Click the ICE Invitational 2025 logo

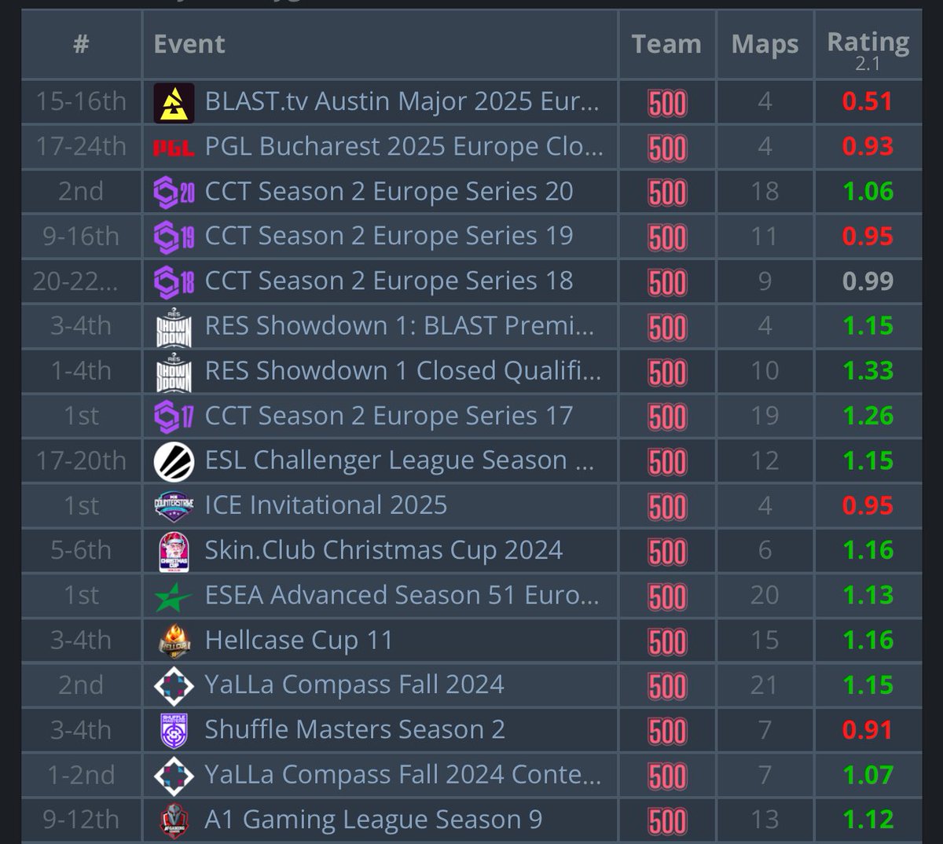click(x=174, y=505)
